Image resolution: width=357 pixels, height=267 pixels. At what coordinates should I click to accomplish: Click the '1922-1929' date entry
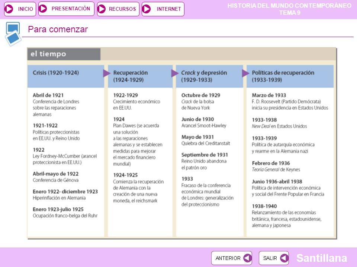(x=125, y=95)
